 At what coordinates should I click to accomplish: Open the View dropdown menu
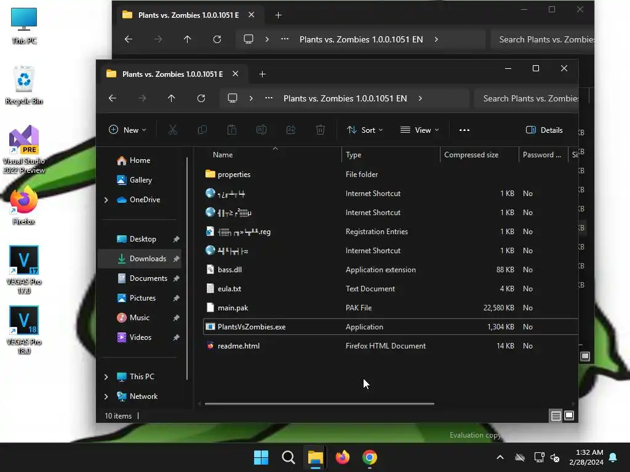tap(420, 130)
